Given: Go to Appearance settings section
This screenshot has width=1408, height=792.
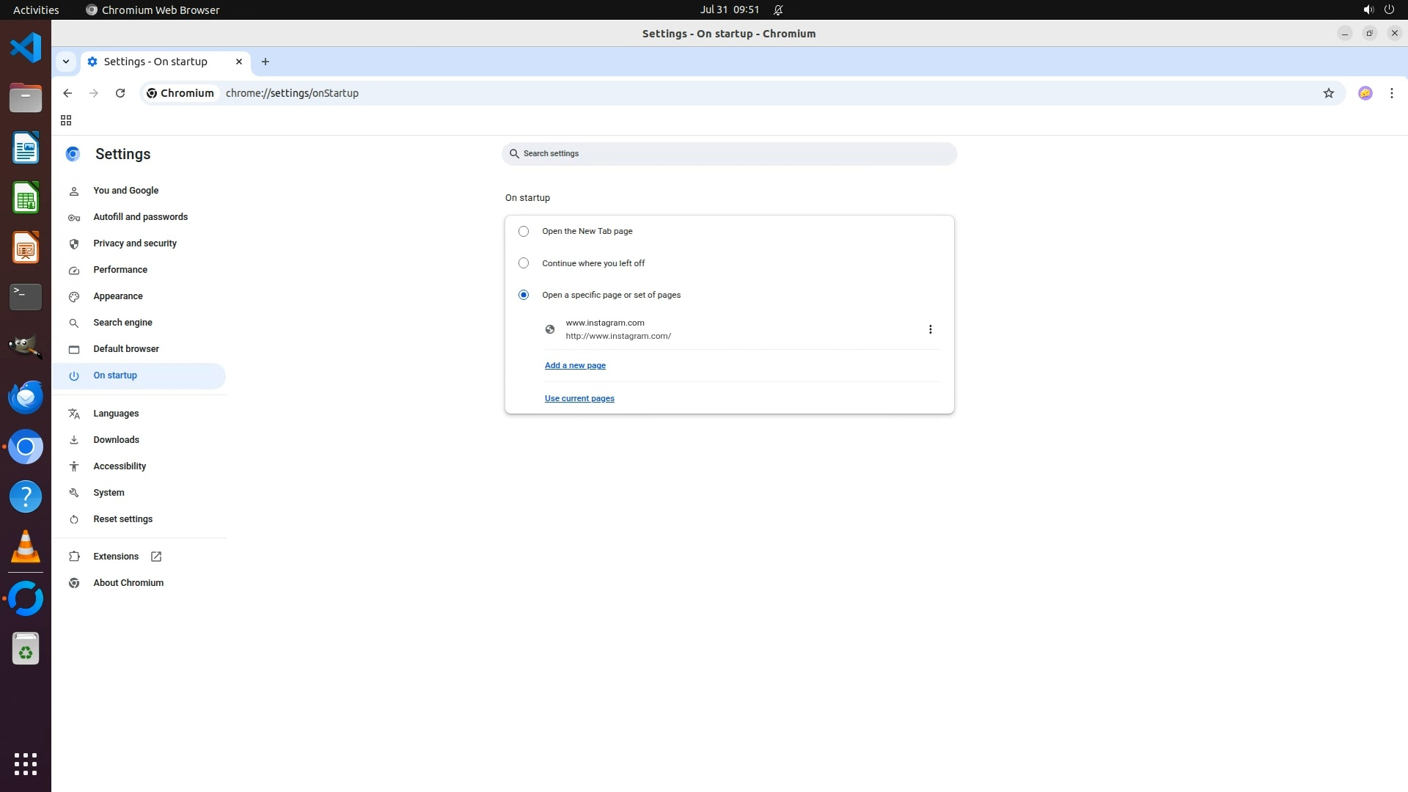Looking at the screenshot, I should pyautogui.click(x=118, y=296).
